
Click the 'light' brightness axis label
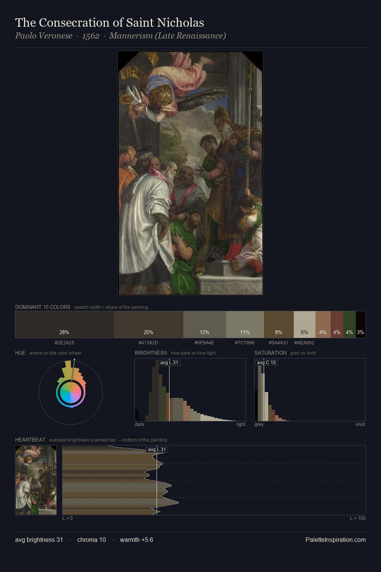[x=241, y=424]
